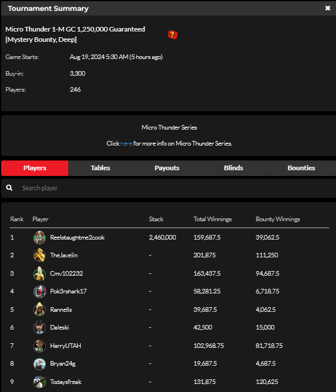Image resolution: width=336 pixels, height=392 pixels.
Task: Close the Tournament Summary window
Action: 327,8
